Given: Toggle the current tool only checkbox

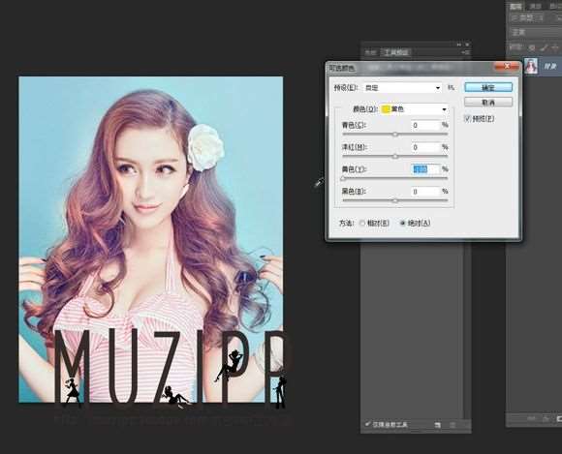Looking at the screenshot, I should 367,424.
